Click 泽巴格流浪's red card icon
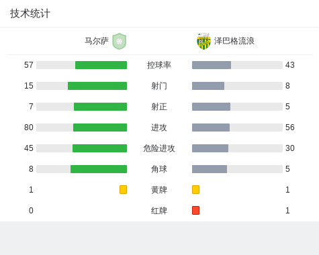 pos(195,210)
